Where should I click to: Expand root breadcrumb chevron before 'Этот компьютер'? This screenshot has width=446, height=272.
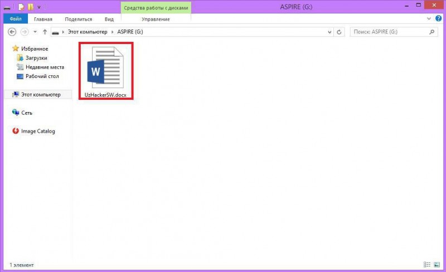click(x=63, y=32)
